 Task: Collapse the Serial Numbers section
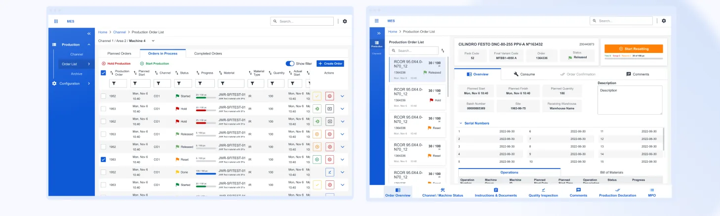click(461, 123)
